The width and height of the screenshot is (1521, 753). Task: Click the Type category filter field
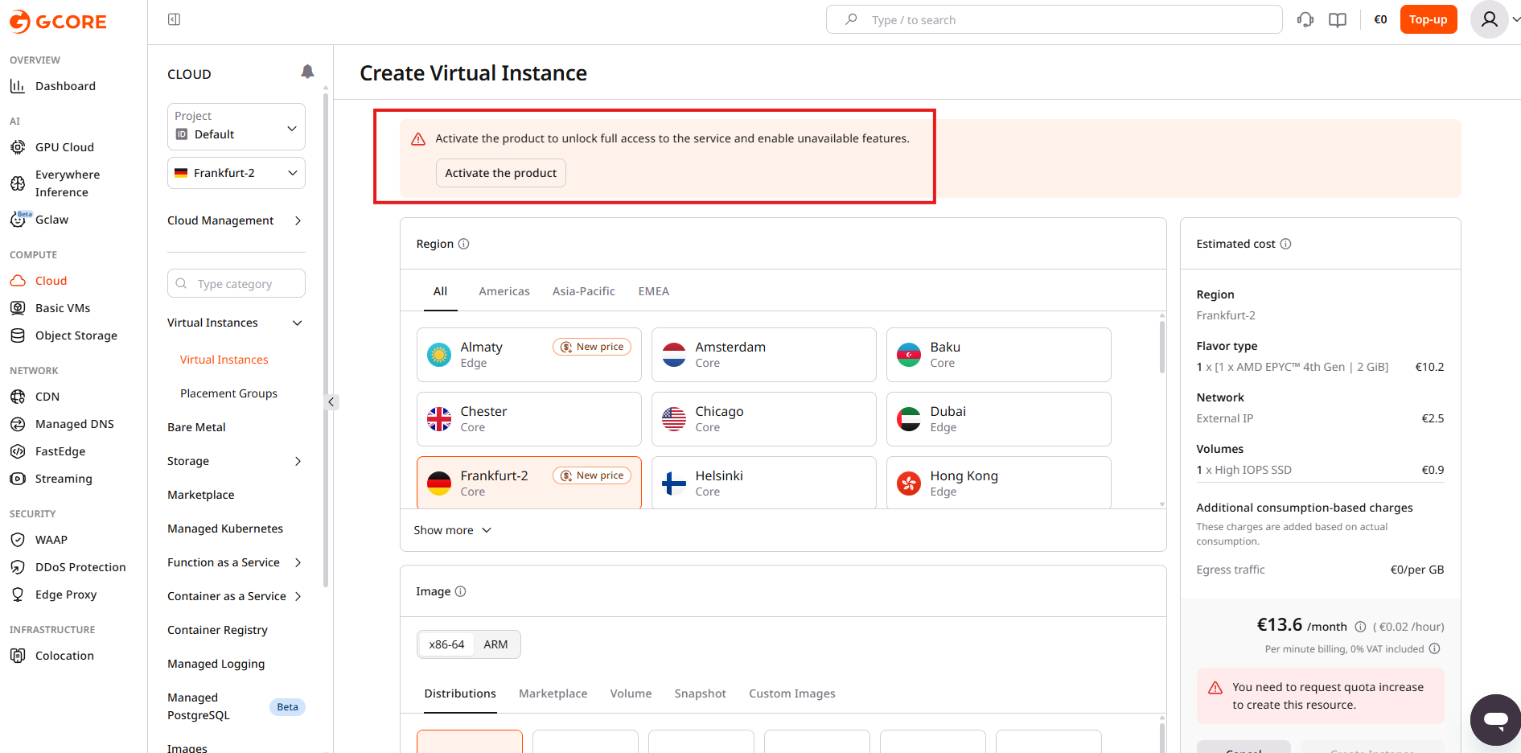[x=236, y=283]
